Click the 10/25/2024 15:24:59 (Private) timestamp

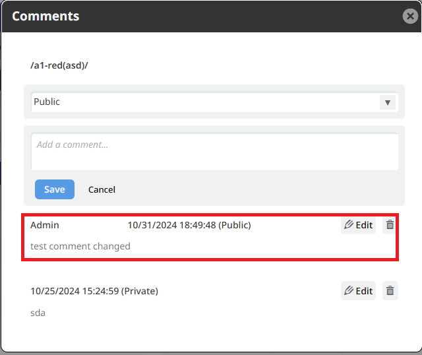click(x=94, y=291)
